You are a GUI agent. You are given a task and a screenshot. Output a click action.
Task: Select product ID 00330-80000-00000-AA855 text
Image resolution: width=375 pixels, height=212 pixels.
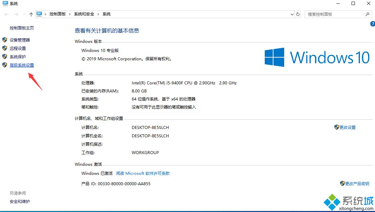pyautogui.click(x=124, y=184)
